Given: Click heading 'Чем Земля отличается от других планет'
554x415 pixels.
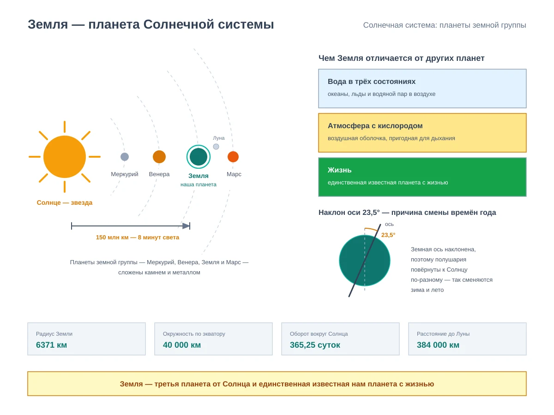Looking at the screenshot, I should [402, 58].
